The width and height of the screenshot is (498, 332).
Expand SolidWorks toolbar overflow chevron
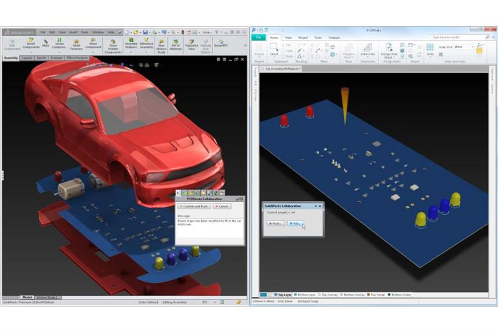point(245,45)
